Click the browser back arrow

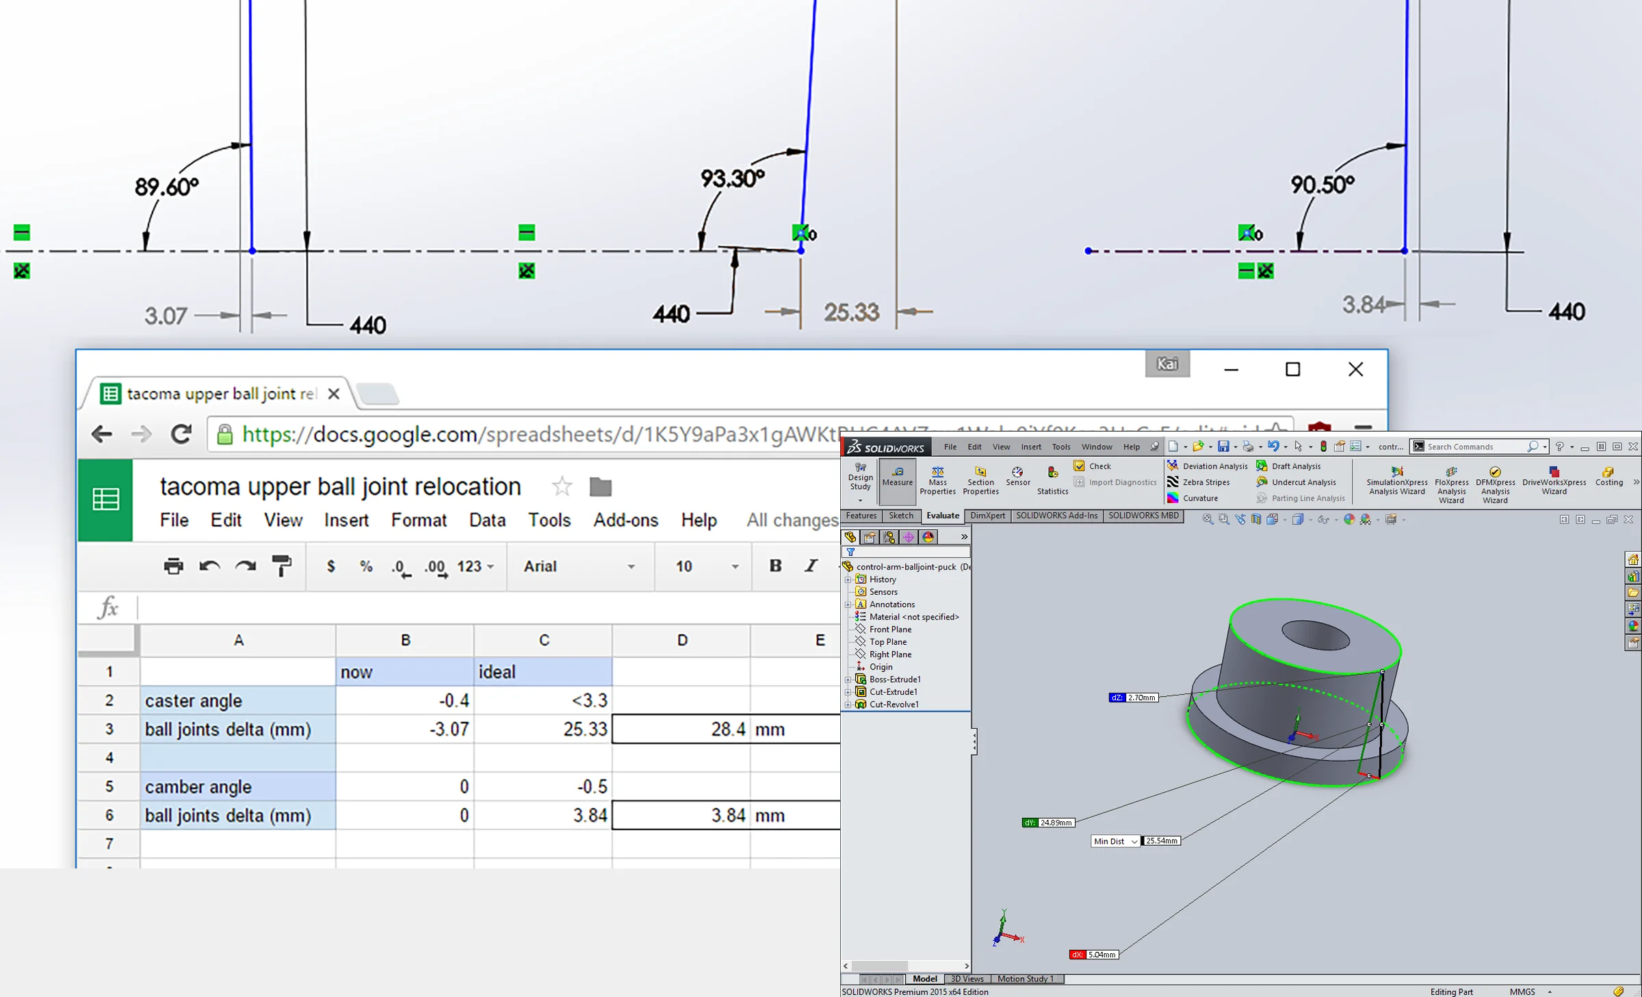101,434
